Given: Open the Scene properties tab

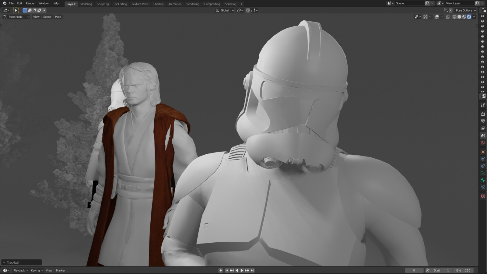Looking at the screenshot, I should pyautogui.click(x=483, y=135).
